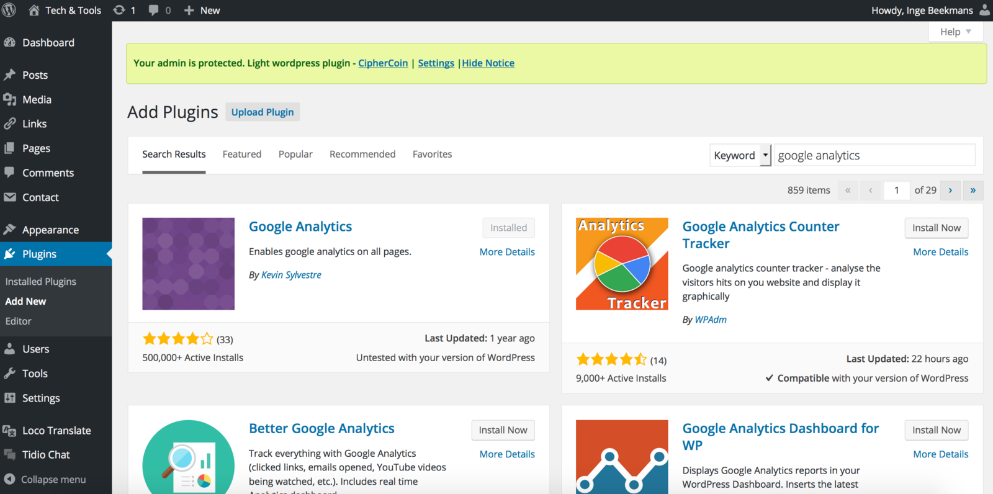Open the CipherCoin link
Image resolution: width=993 pixels, height=494 pixels.
pyautogui.click(x=383, y=63)
